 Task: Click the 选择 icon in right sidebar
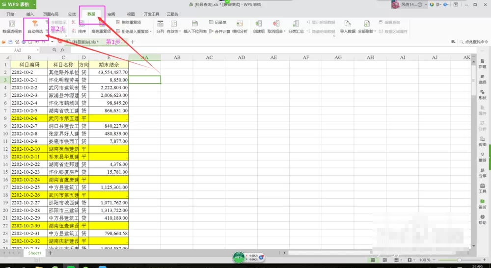tap(482, 79)
